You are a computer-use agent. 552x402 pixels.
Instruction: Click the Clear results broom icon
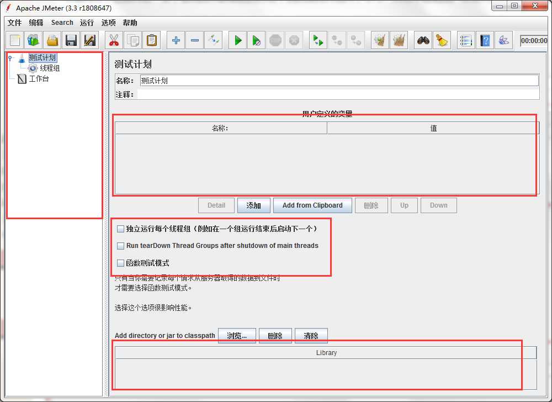tap(380, 40)
